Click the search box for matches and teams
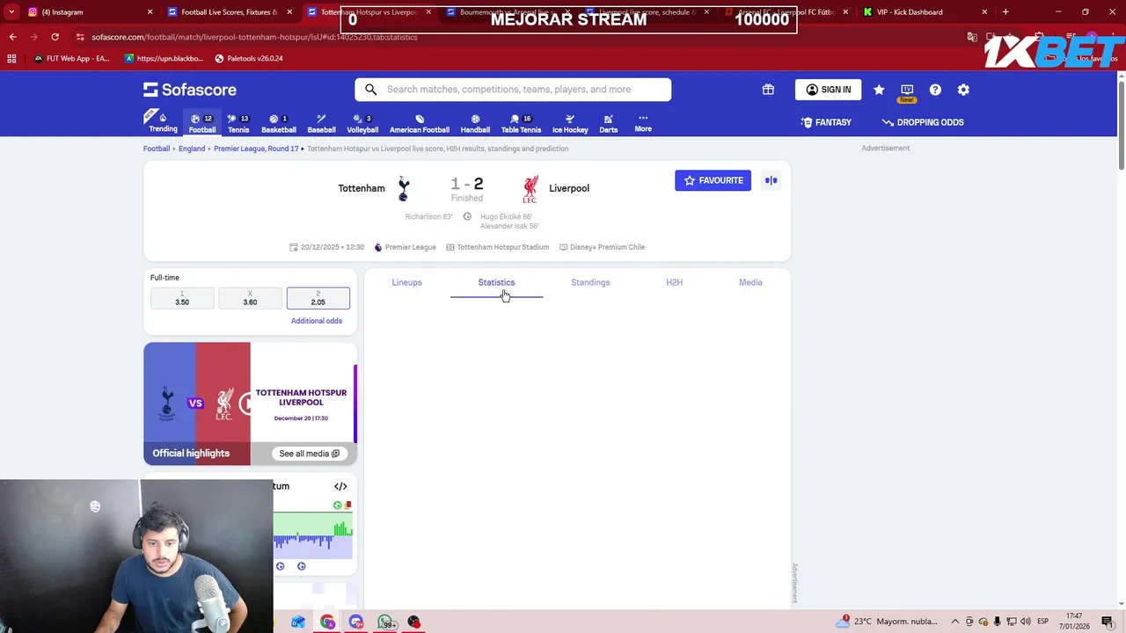The image size is (1126, 633). click(513, 89)
